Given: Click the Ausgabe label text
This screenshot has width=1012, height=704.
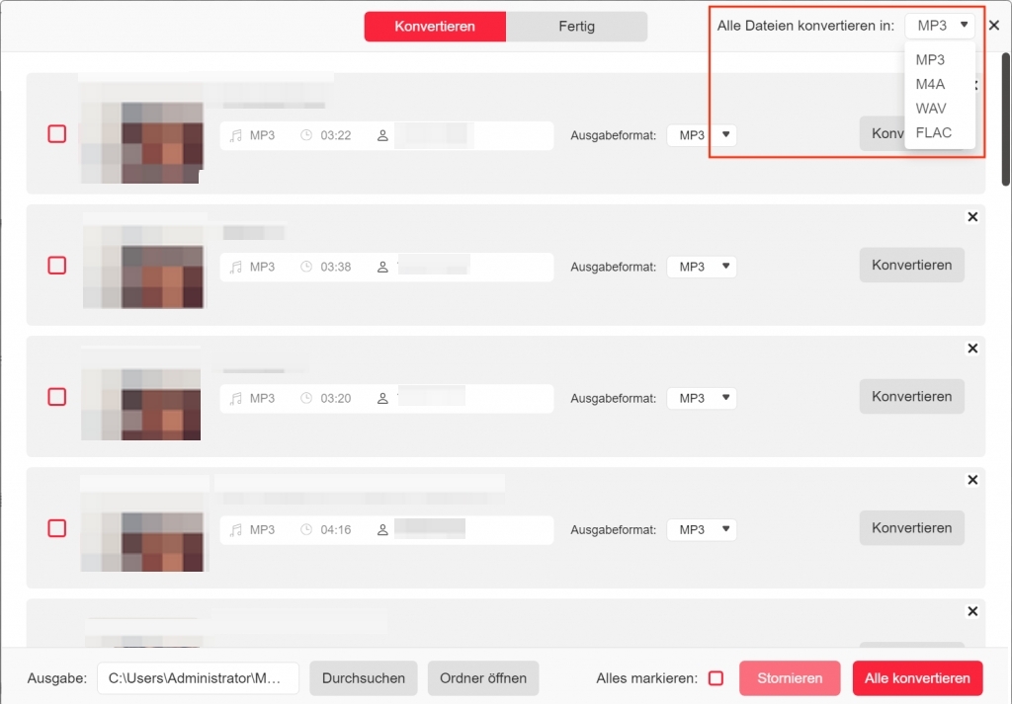Looking at the screenshot, I should (x=56, y=678).
